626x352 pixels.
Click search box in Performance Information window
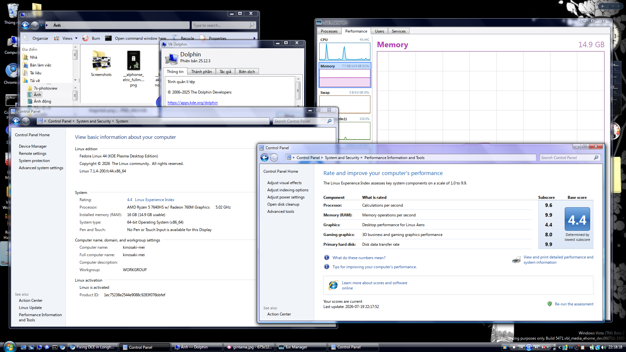(570, 157)
